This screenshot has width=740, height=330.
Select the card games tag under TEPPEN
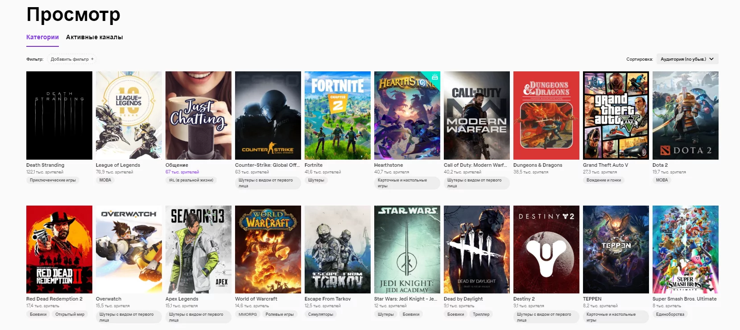(616, 317)
